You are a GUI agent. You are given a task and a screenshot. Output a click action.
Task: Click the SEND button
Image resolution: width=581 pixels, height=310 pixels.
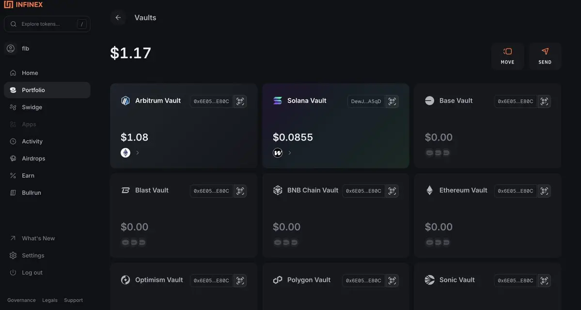(545, 56)
